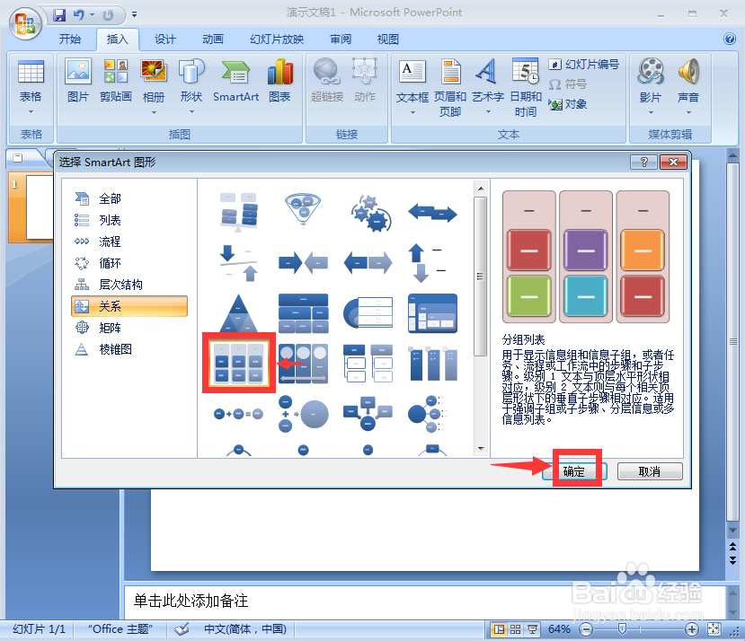Redo with the repeat arrow icon
The image size is (745, 641).
[x=109, y=15]
